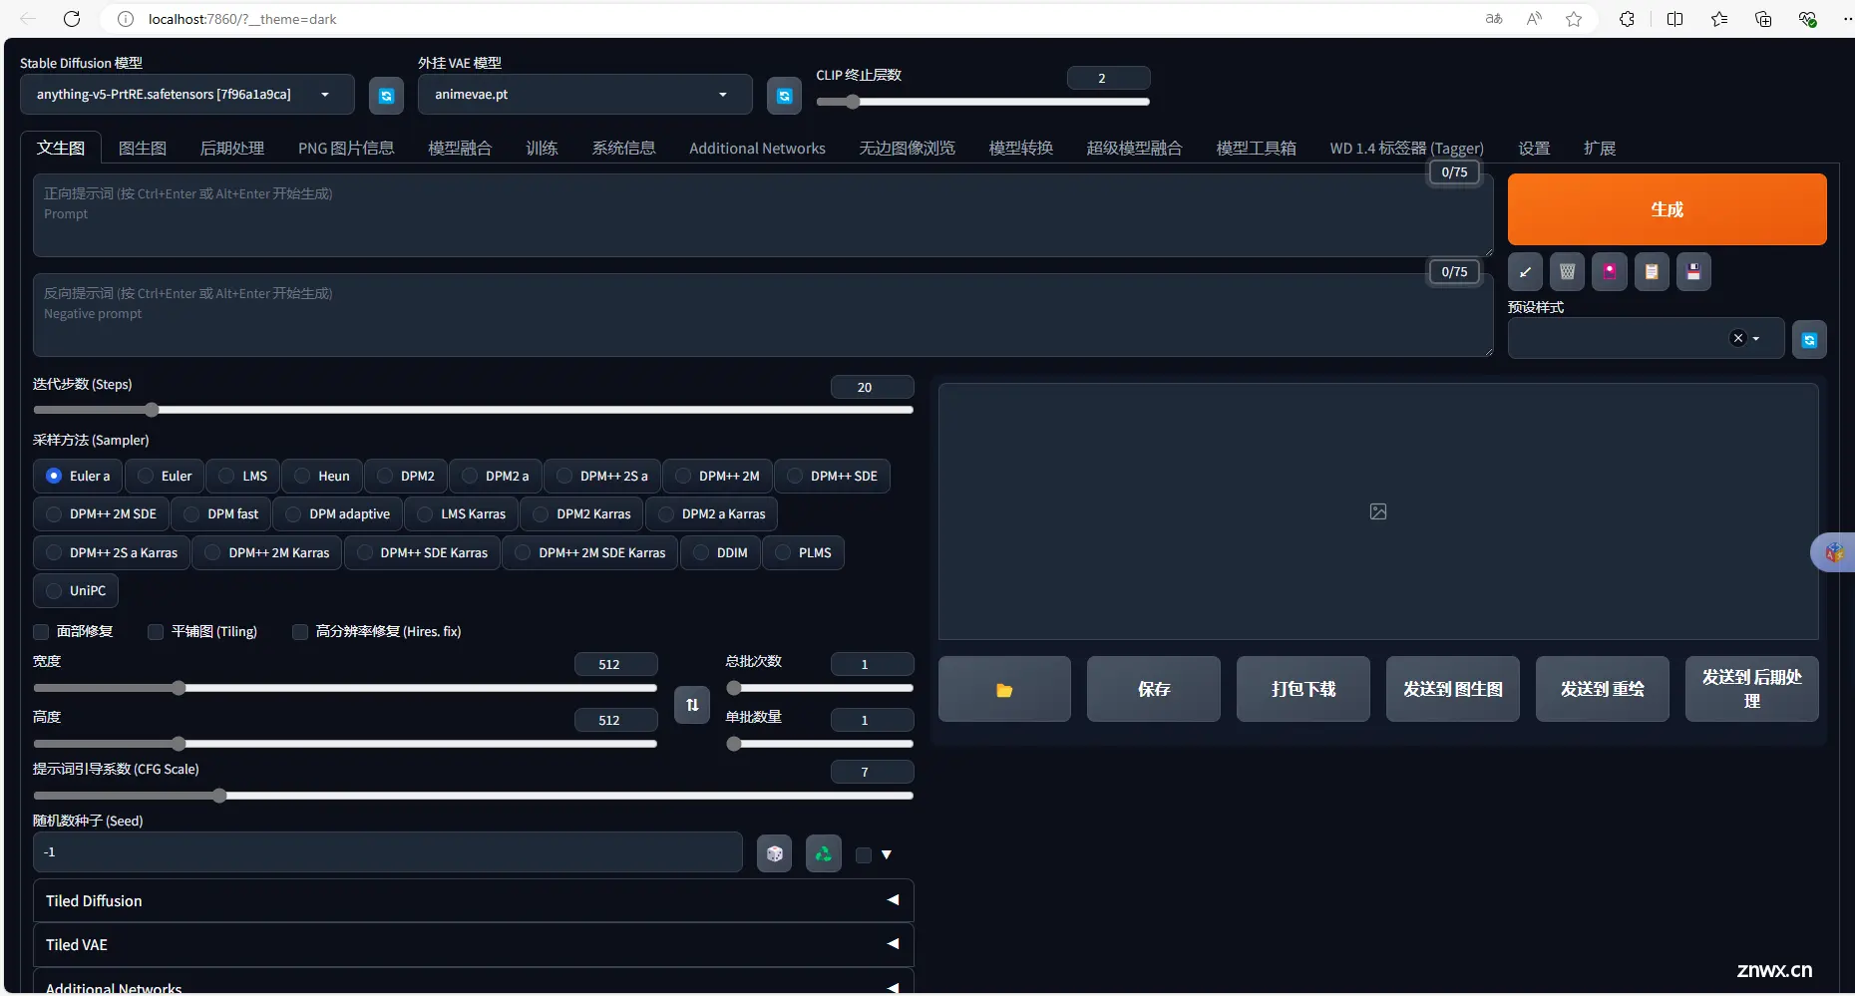Click the site info icon beside URL
This screenshot has height=996, width=1855.
click(126, 19)
